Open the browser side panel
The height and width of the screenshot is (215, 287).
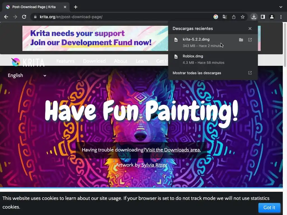(x=263, y=17)
